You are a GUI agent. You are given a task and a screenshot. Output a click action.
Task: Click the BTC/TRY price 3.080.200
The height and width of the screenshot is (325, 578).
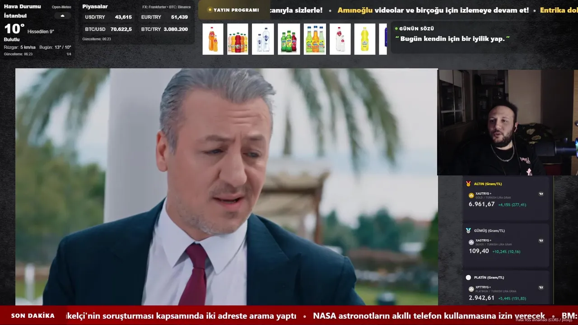pyautogui.click(x=176, y=29)
